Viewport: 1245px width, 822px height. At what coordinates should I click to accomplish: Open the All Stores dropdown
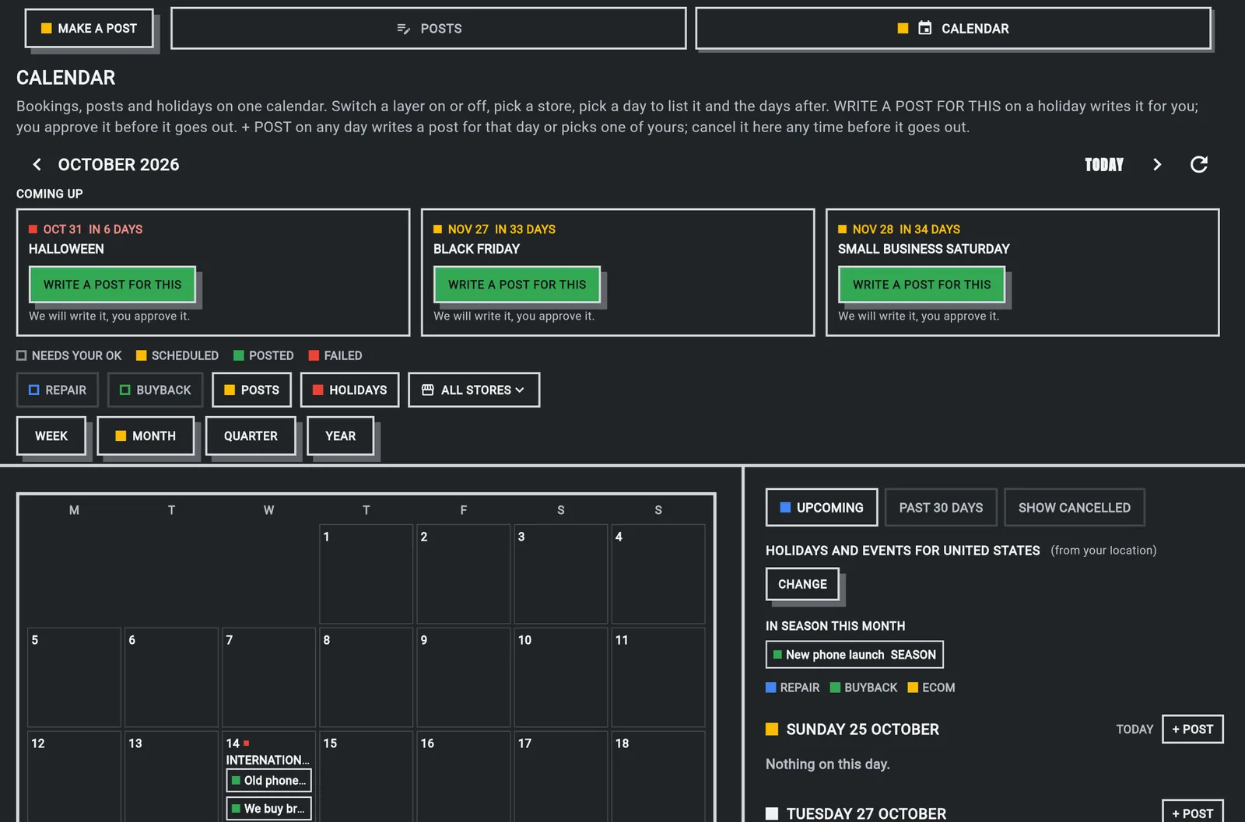click(x=474, y=390)
